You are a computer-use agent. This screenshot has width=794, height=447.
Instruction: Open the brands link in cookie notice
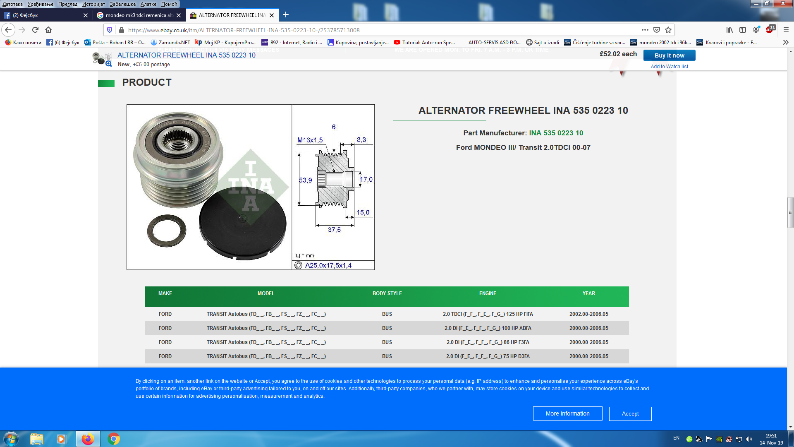tap(168, 389)
